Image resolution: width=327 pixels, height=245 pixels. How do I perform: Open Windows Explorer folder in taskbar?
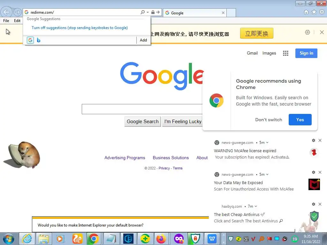43,239
